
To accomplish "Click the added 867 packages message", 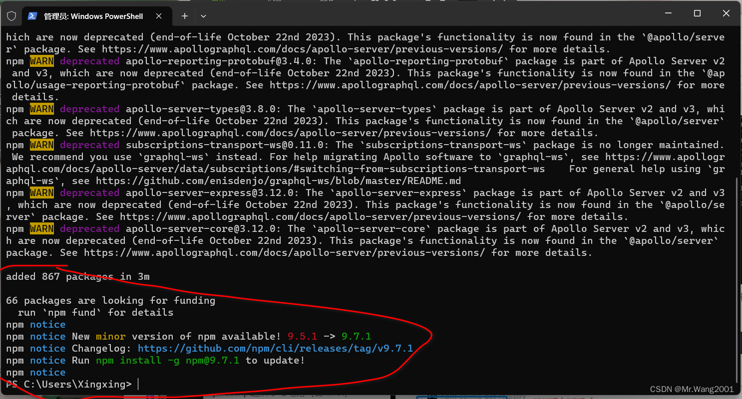I will pyautogui.click(x=77, y=276).
